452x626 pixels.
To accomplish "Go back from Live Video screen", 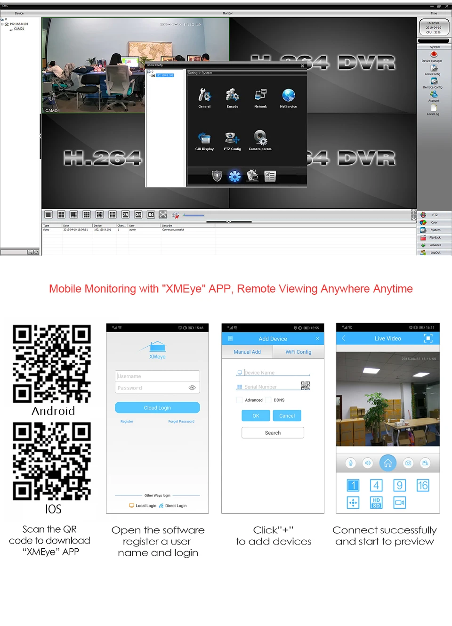I will click(x=344, y=338).
